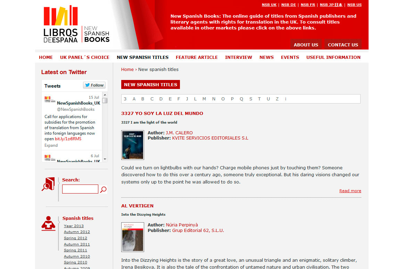Select EVENTS in the navigation bar
The image size is (404, 269).
290,57
